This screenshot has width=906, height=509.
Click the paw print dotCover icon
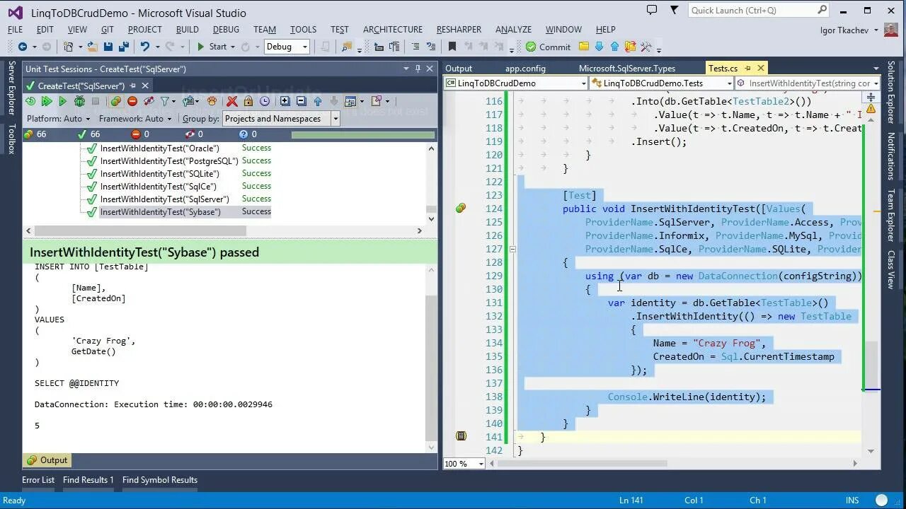(212, 101)
